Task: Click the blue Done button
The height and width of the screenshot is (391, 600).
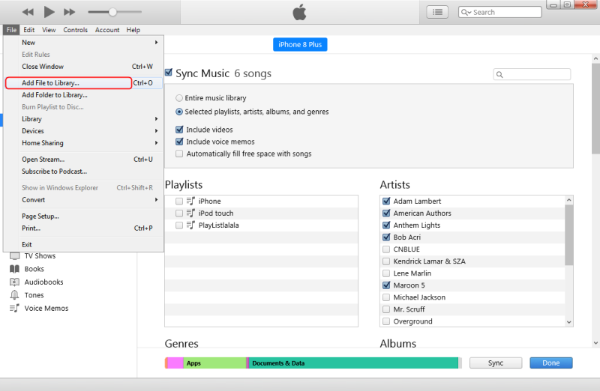Action: (x=550, y=363)
